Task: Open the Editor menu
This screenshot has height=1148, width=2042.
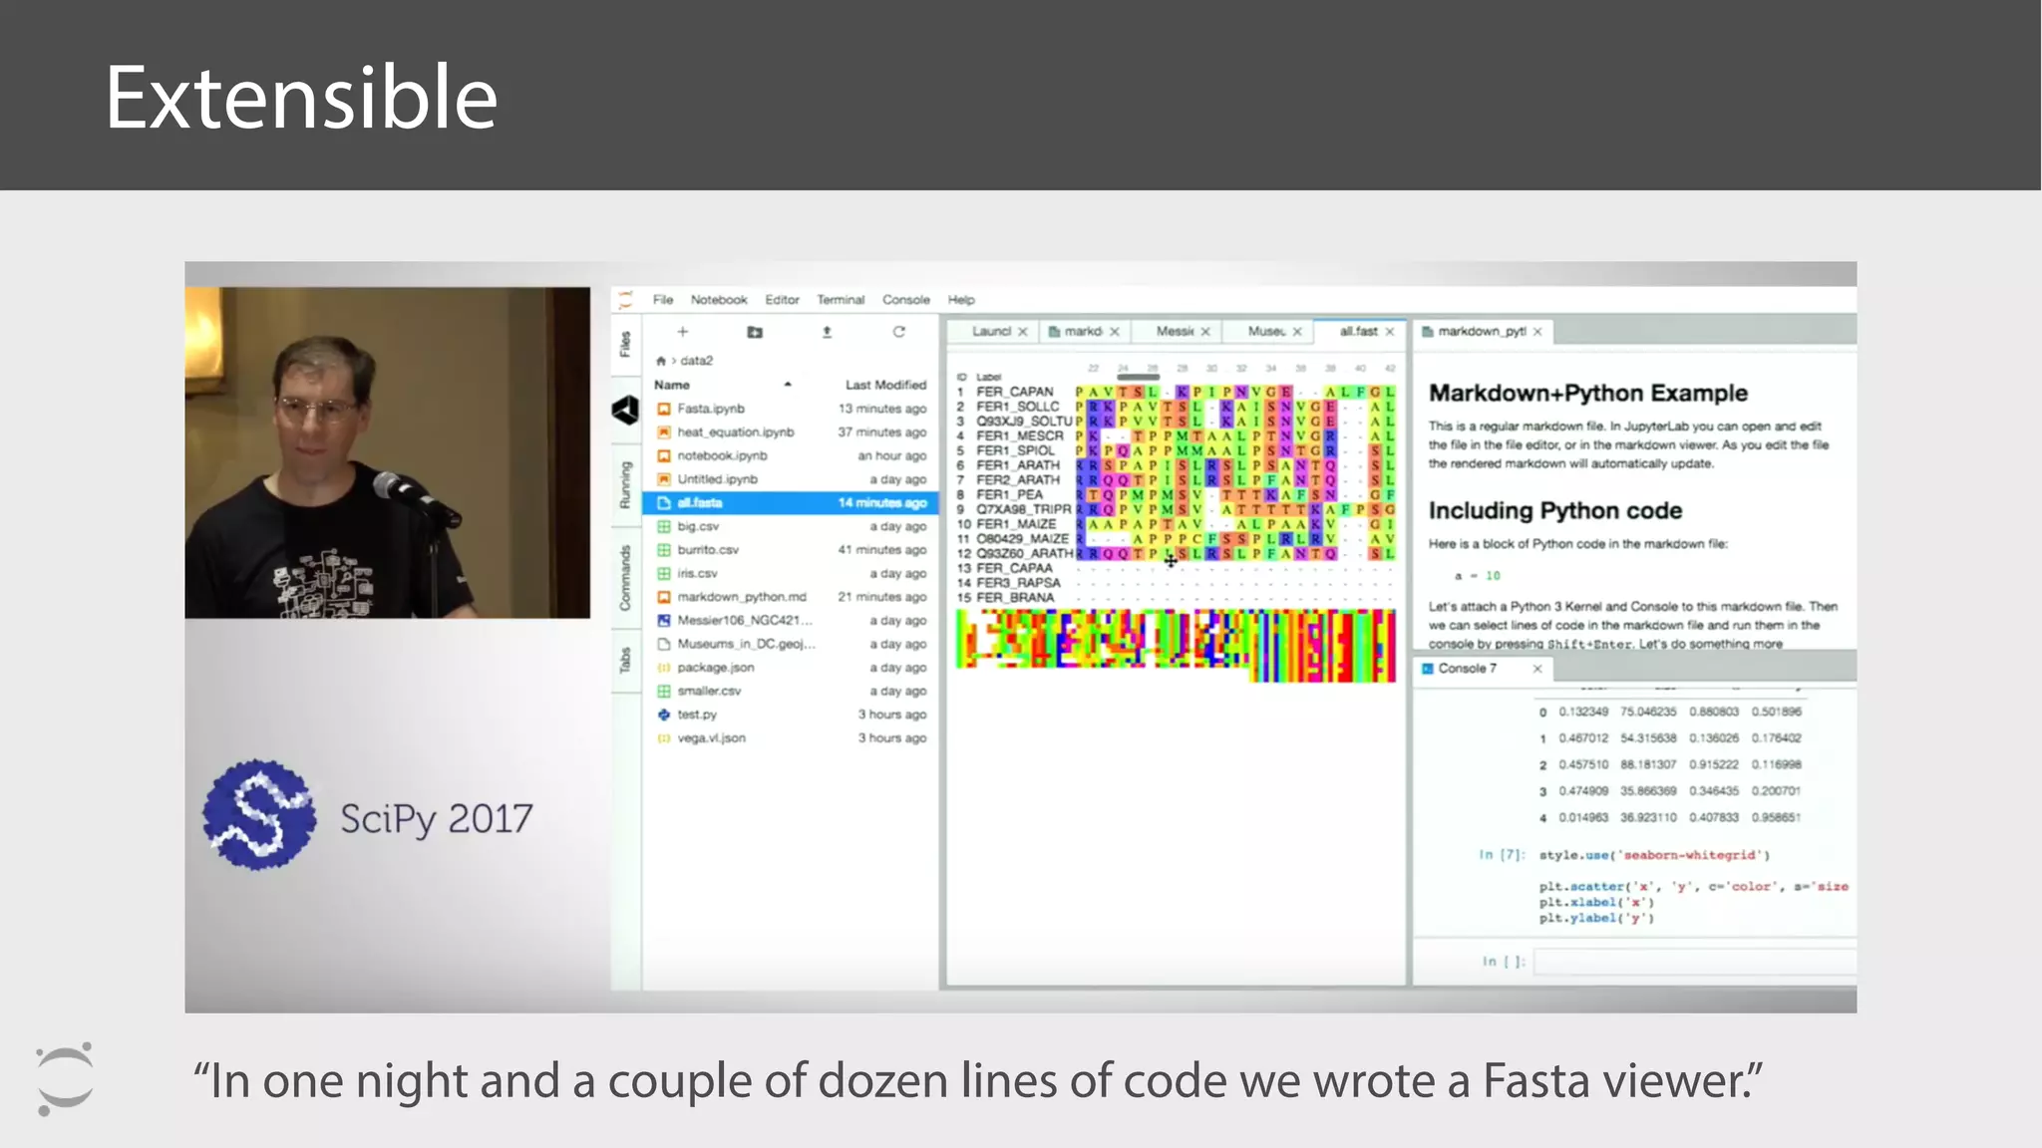Action: click(x=783, y=300)
